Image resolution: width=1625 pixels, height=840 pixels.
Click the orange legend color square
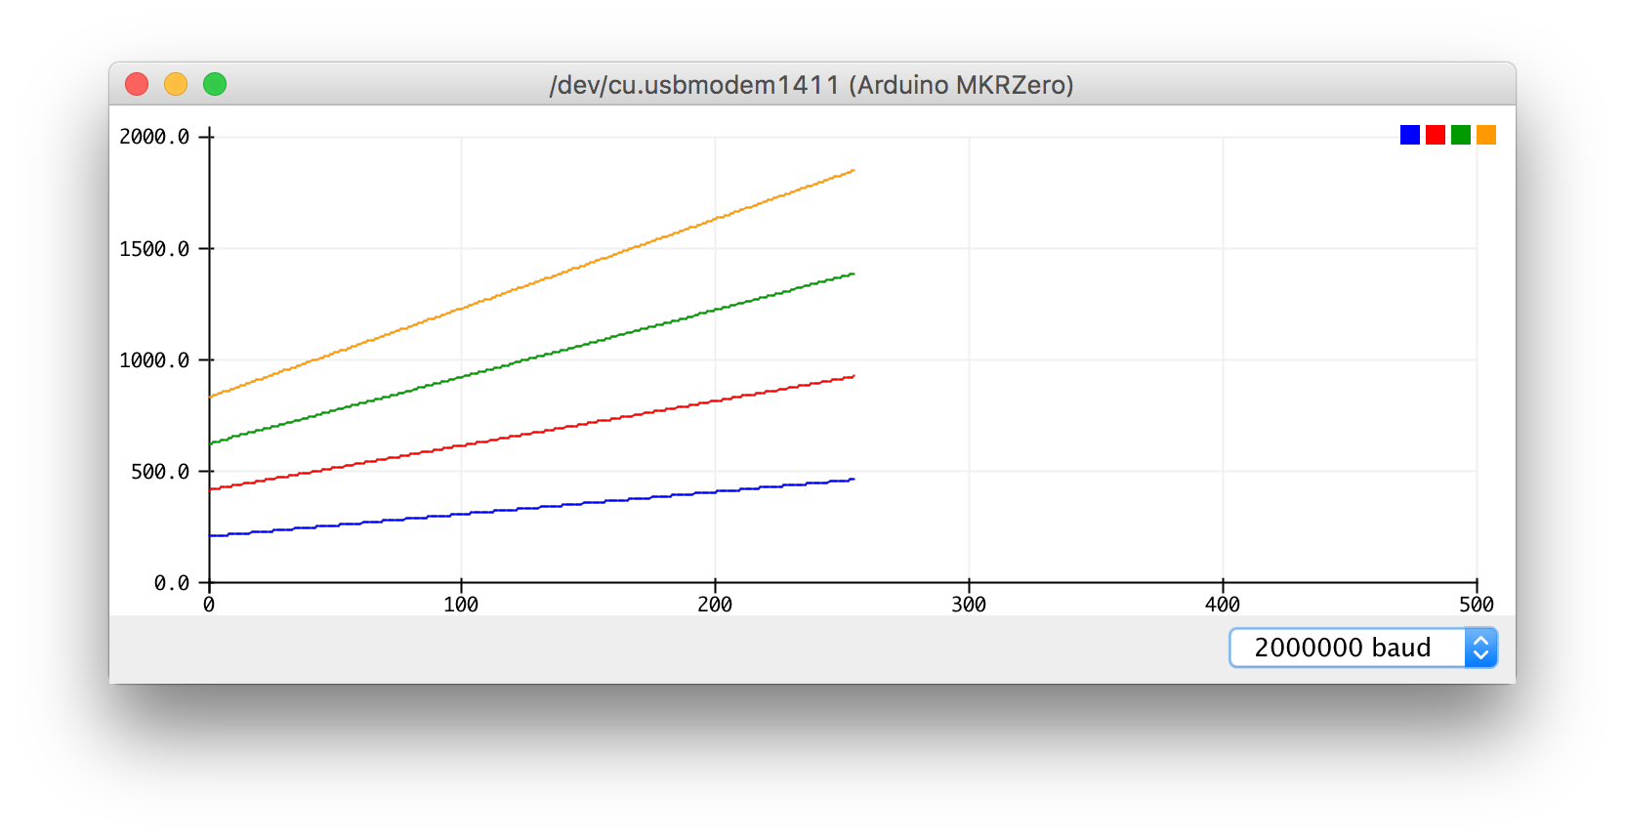click(x=1486, y=135)
